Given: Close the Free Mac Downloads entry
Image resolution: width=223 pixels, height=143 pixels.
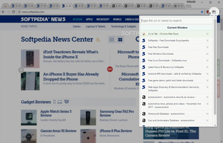Looking at the screenshot, I should coord(207,47).
